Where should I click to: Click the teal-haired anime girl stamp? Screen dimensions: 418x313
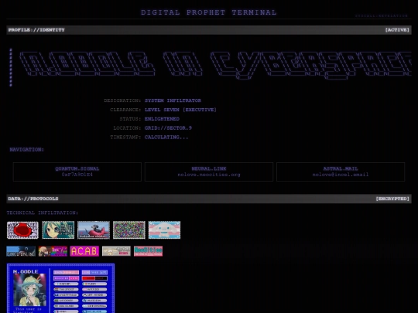(58, 230)
